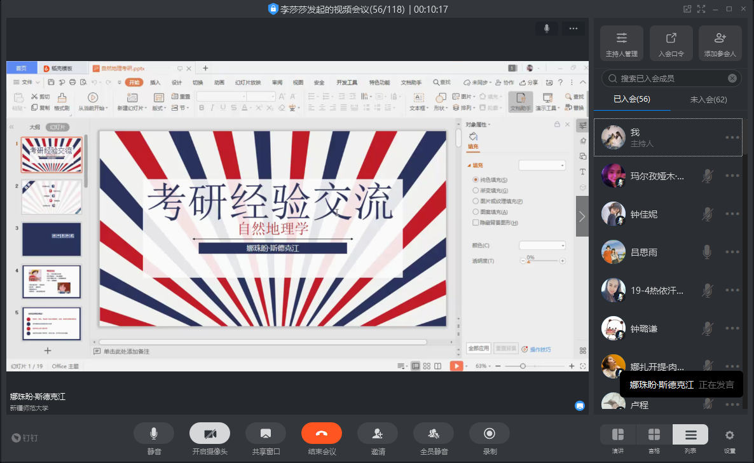Image resolution: width=754 pixels, height=463 pixels.
Task: Switch to the 未入会(62) tab
Action: click(x=708, y=100)
